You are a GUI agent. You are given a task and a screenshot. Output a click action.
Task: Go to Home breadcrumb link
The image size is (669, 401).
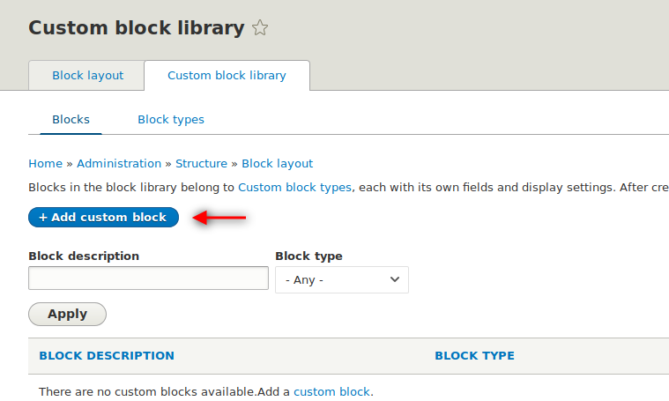tap(45, 163)
